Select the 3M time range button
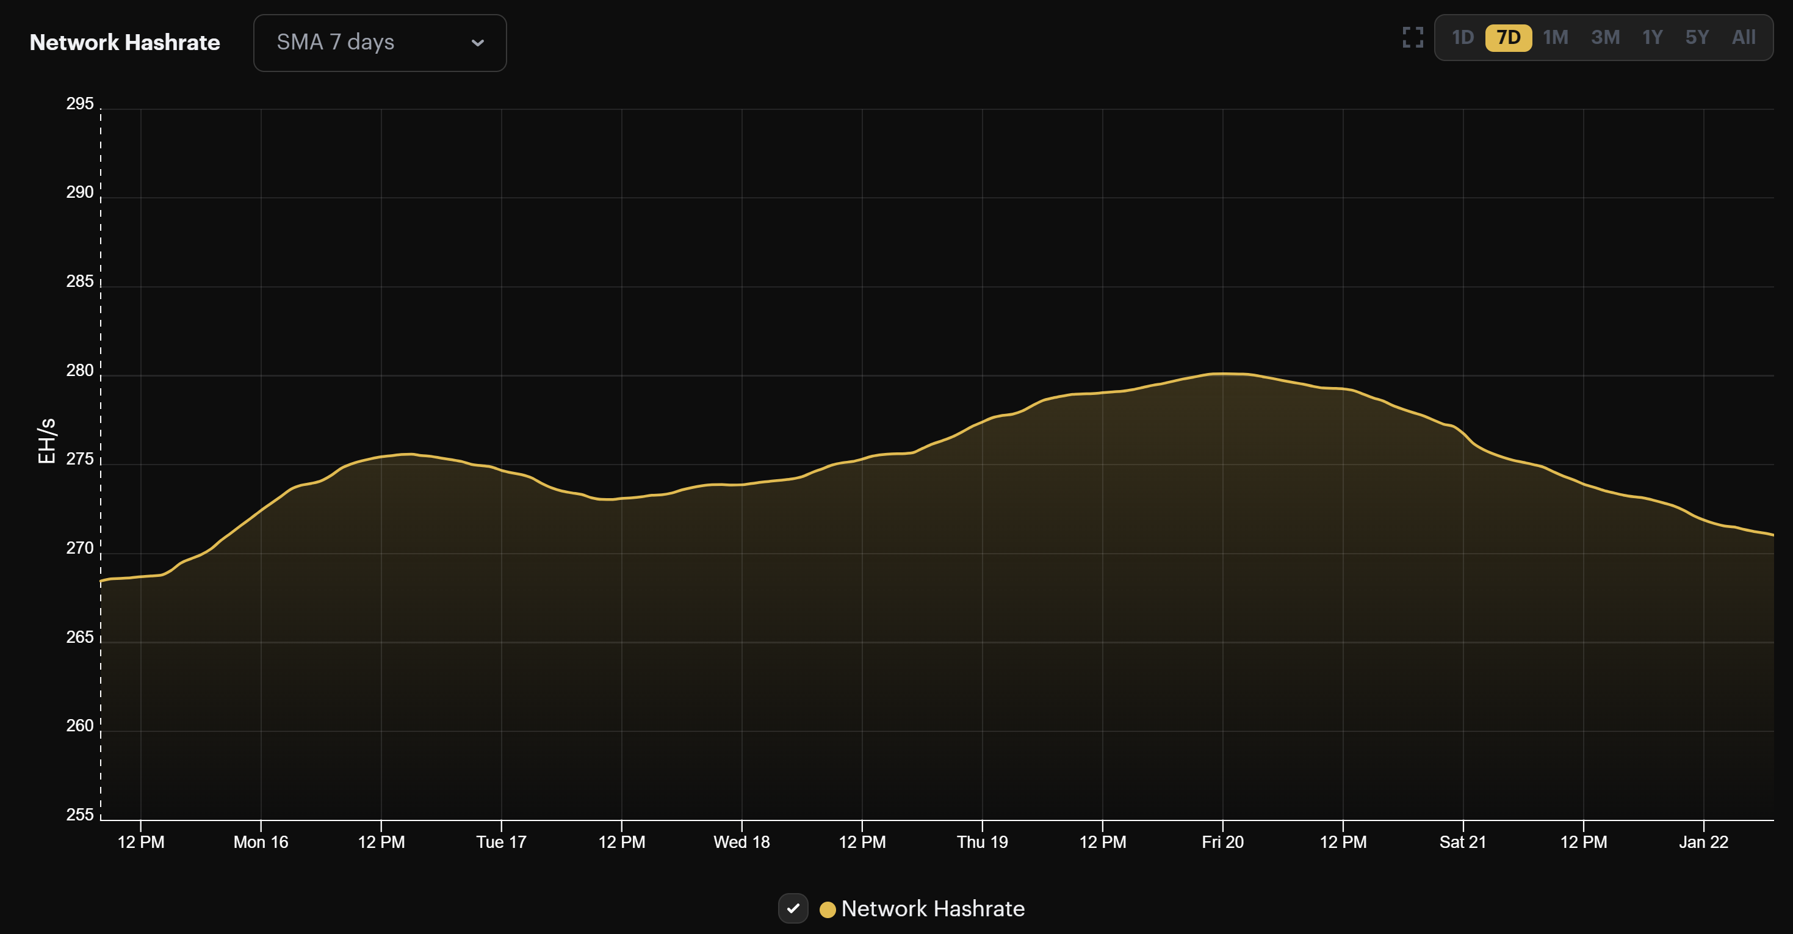Image resolution: width=1793 pixels, height=934 pixels. (1605, 37)
